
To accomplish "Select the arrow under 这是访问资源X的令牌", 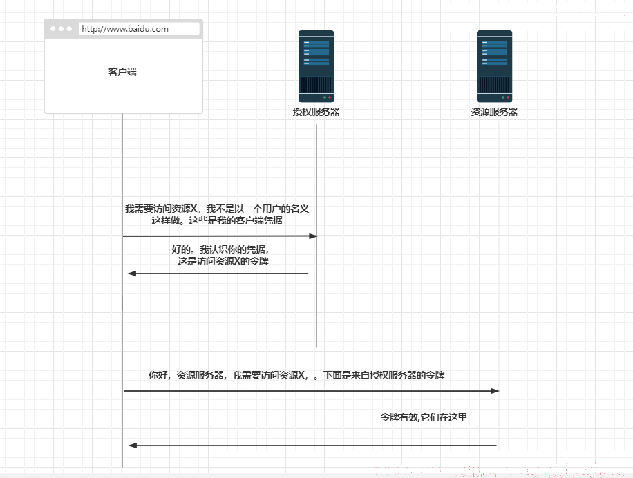I will [218, 274].
